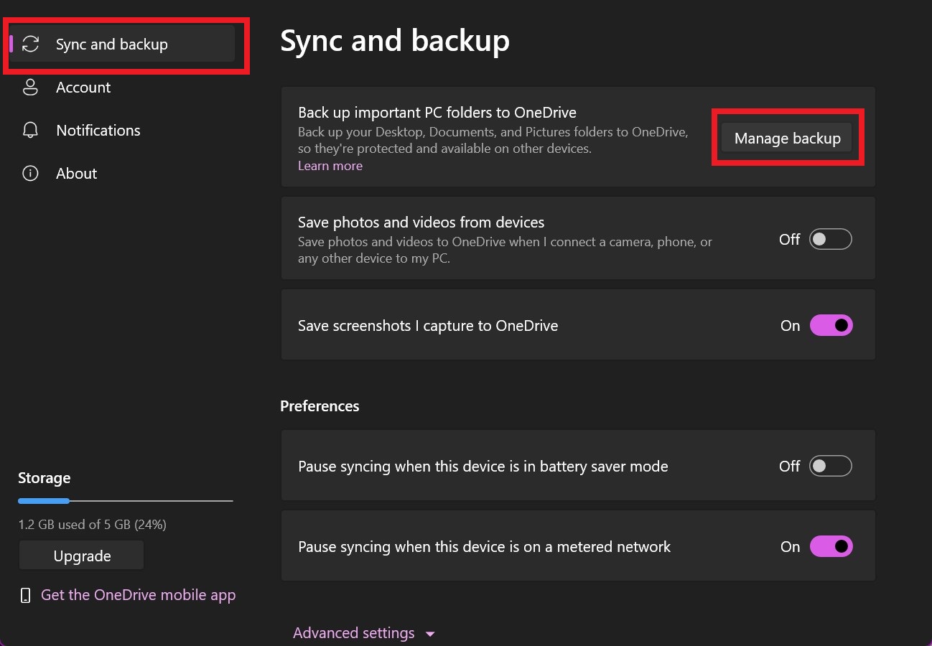The width and height of the screenshot is (932, 646).
Task: Click the Sync and backup circular arrows icon
Action: 30,45
